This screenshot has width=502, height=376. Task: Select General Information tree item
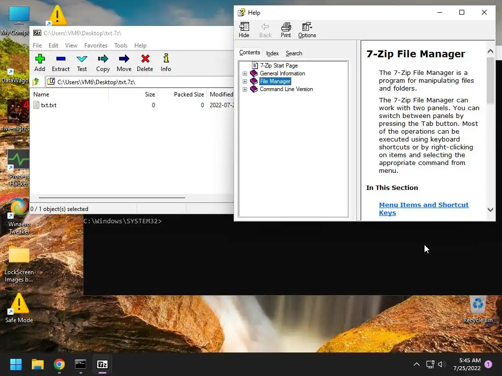[282, 73]
